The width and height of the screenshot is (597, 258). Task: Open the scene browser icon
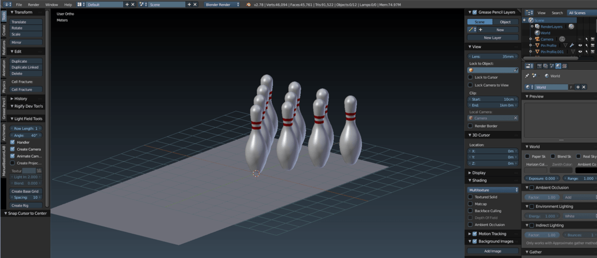coord(143,4)
